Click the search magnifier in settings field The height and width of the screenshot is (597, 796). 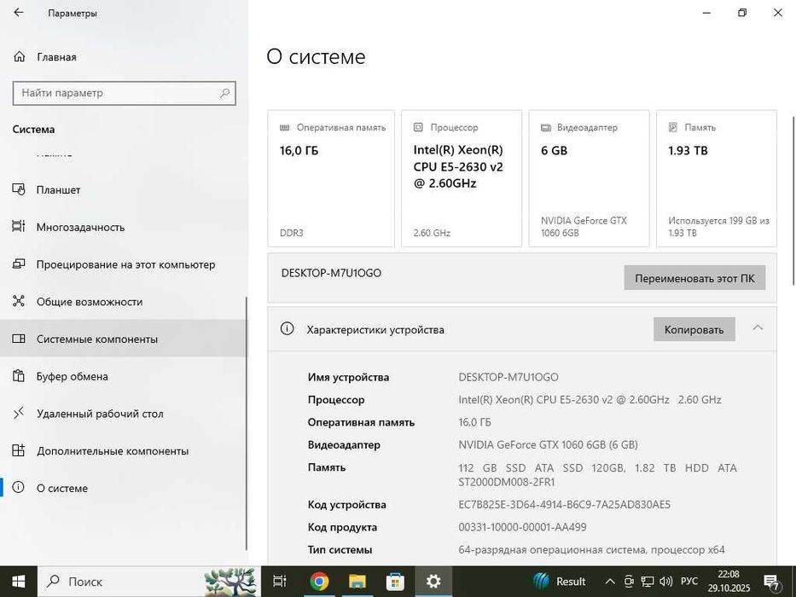[224, 93]
